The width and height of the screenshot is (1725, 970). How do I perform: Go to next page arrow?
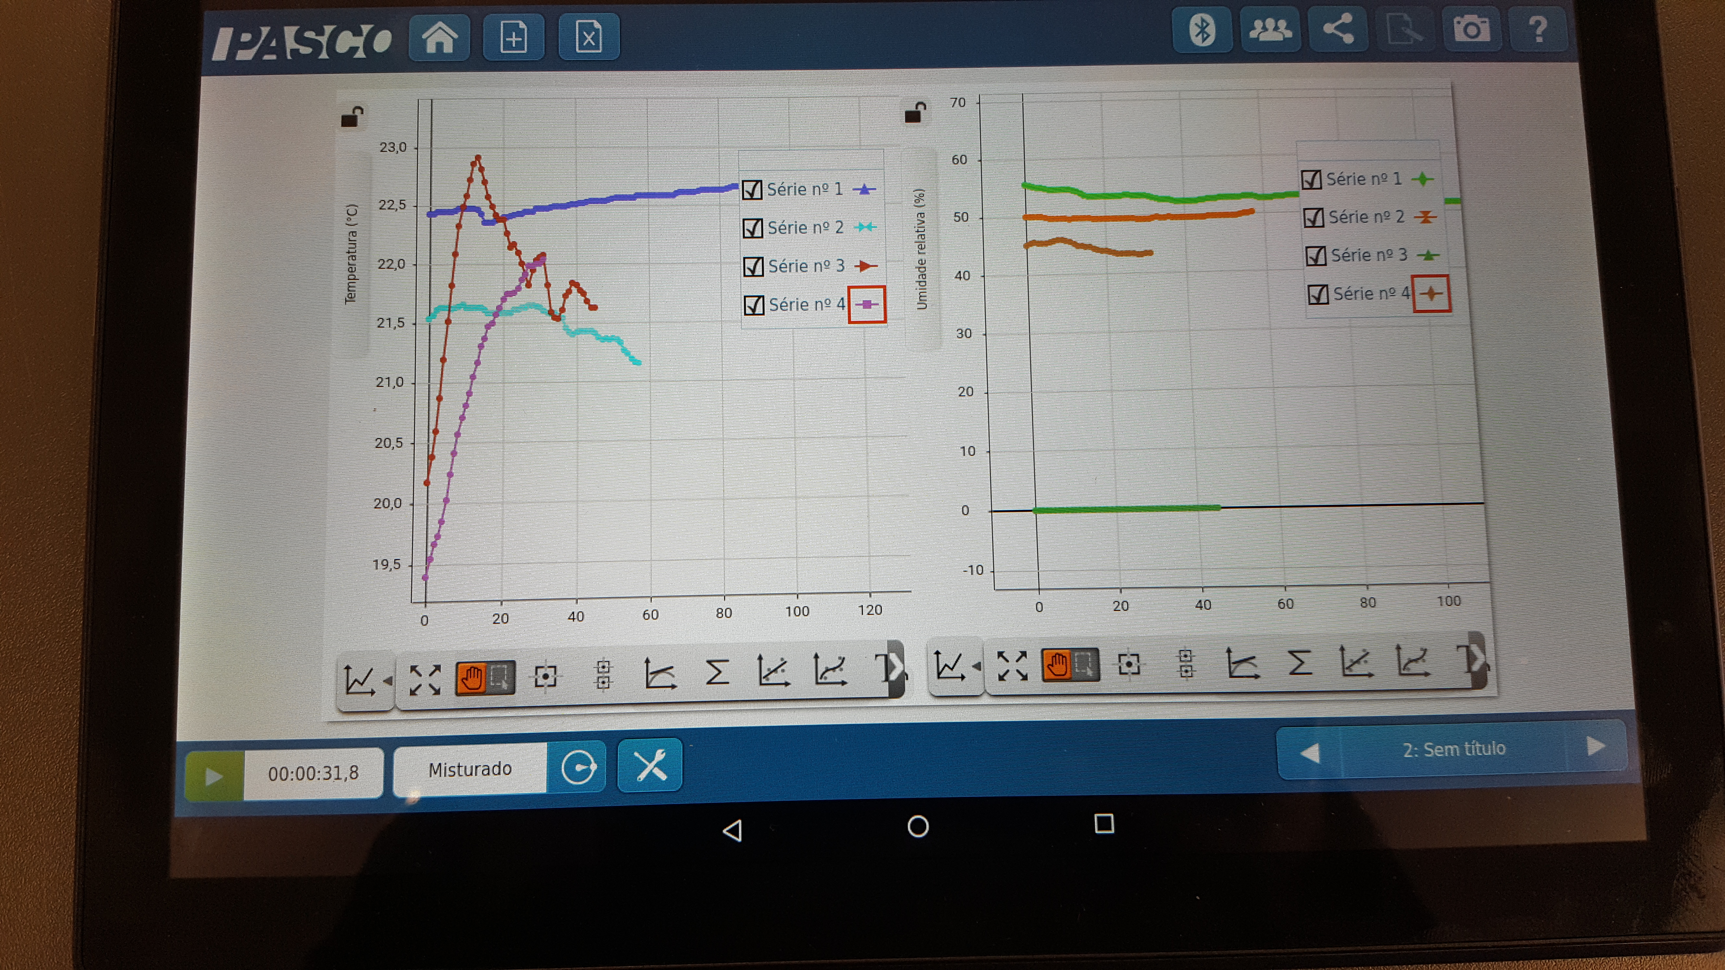[x=1596, y=746]
